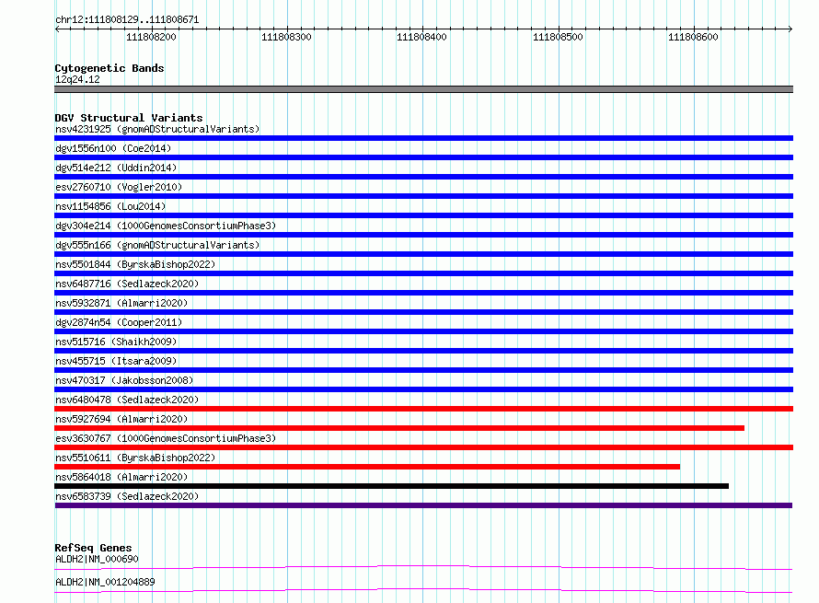Open nsv5864018 (Almarri2020) label
Viewport: 819px width, 603px height.
coord(121,477)
